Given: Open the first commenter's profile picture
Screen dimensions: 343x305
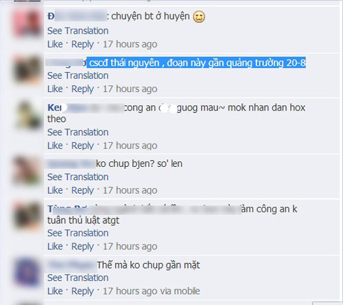Looking at the screenshot, I should 27,23.
